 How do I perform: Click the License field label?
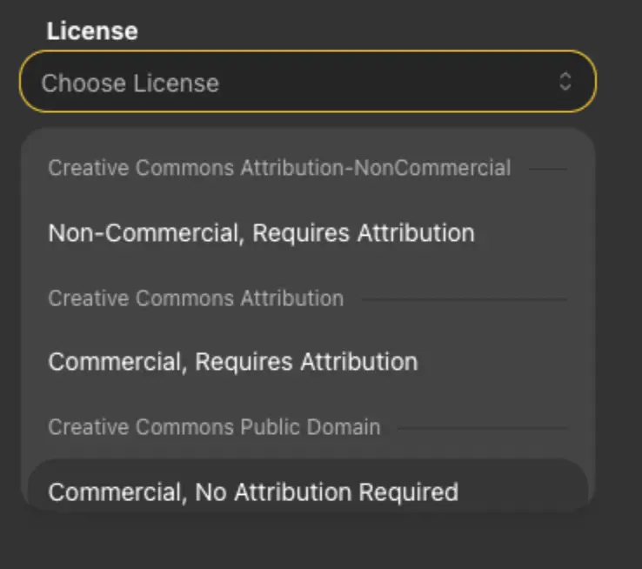pyautogui.click(x=92, y=31)
